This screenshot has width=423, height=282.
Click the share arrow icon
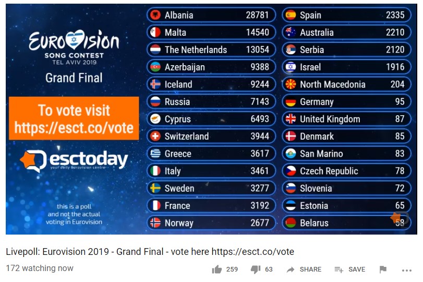click(x=291, y=269)
